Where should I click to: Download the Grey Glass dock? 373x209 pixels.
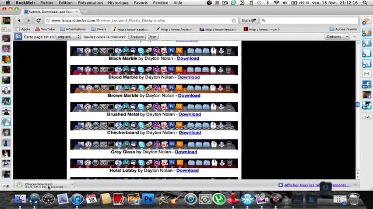(186, 152)
